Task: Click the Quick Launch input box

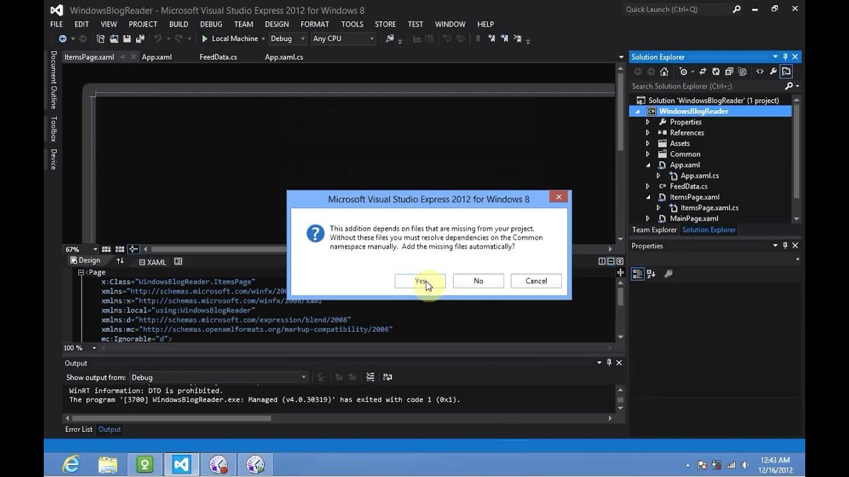Action: coord(677,9)
